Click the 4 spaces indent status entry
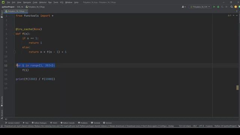Viewport: 240px width, 135px height. pyautogui.click(x=209, y=126)
